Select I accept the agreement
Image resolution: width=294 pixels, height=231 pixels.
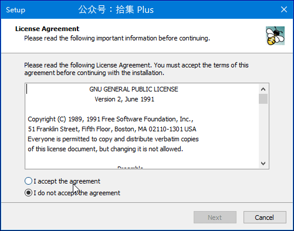click(62, 181)
